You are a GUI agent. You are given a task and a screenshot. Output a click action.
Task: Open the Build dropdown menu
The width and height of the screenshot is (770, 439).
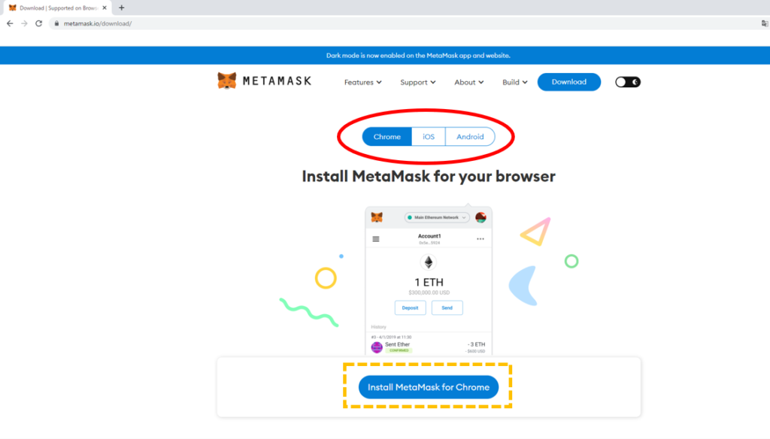tap(515, 82)
